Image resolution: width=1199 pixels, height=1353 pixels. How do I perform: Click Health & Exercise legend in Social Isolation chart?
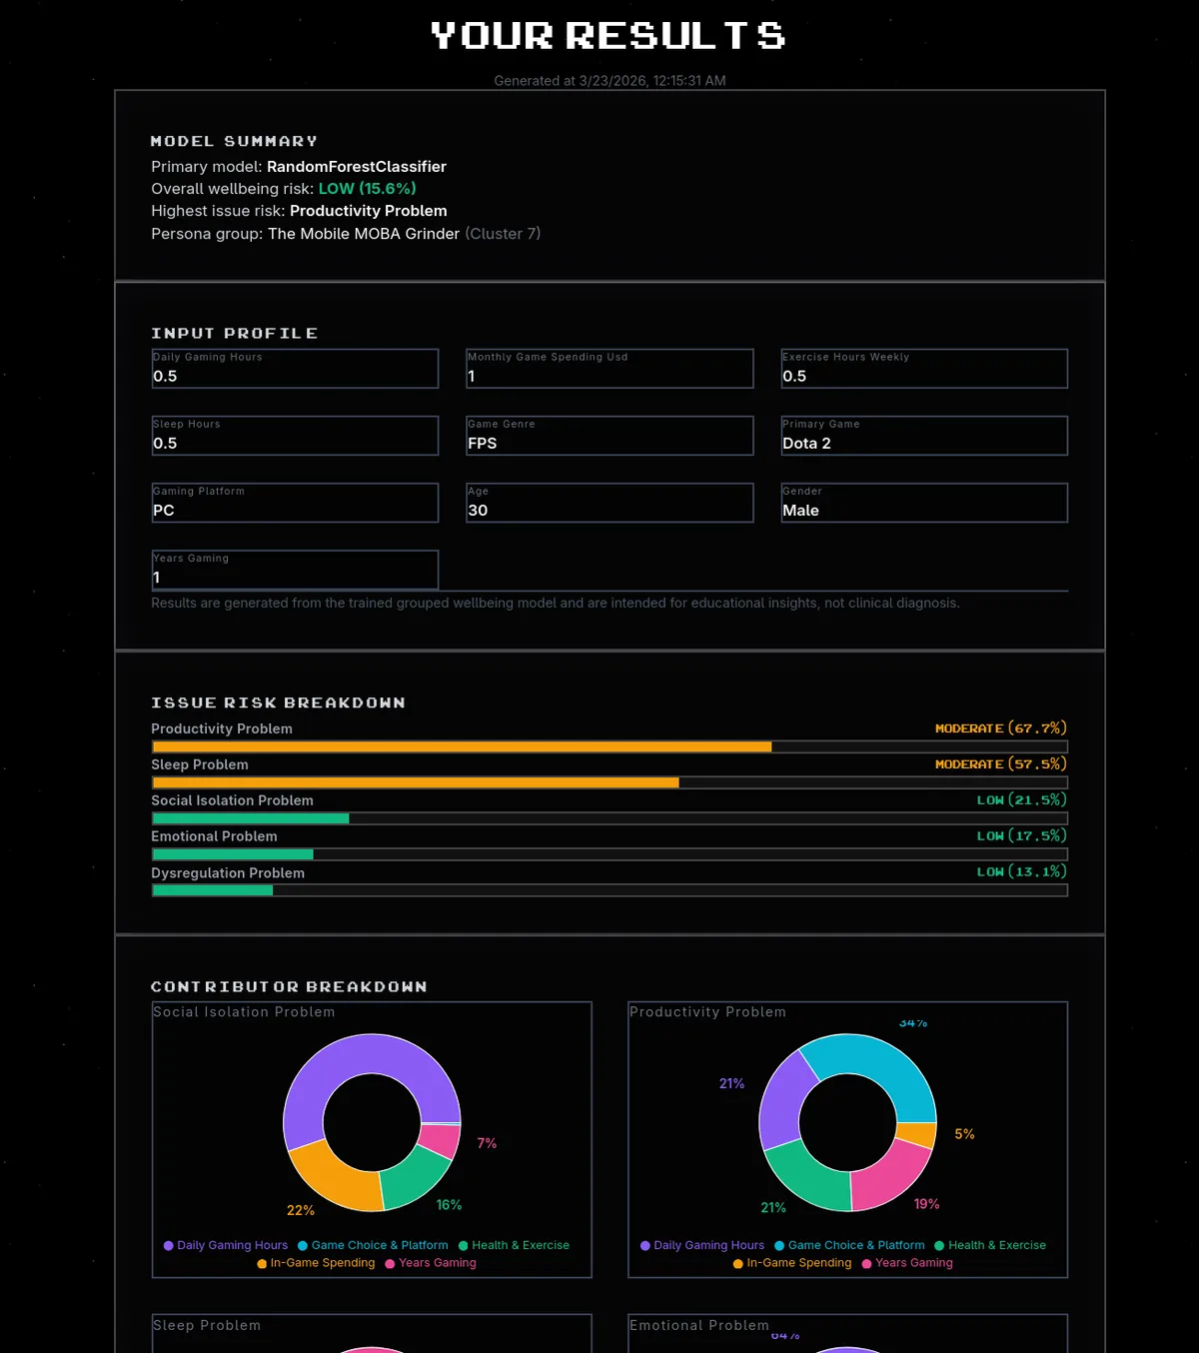point(514,1245)
